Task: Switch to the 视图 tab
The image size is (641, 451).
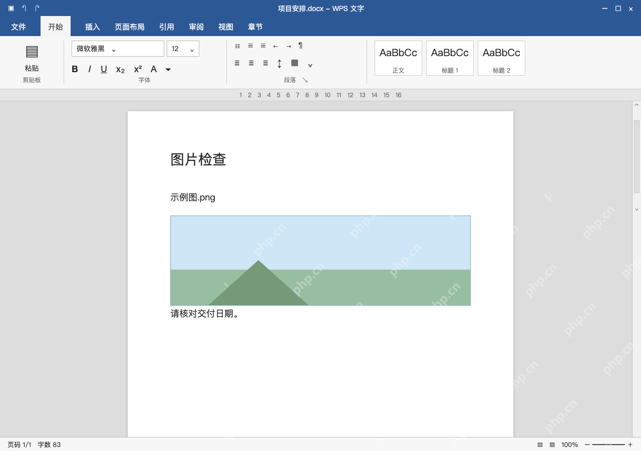Action: [226, 27]
